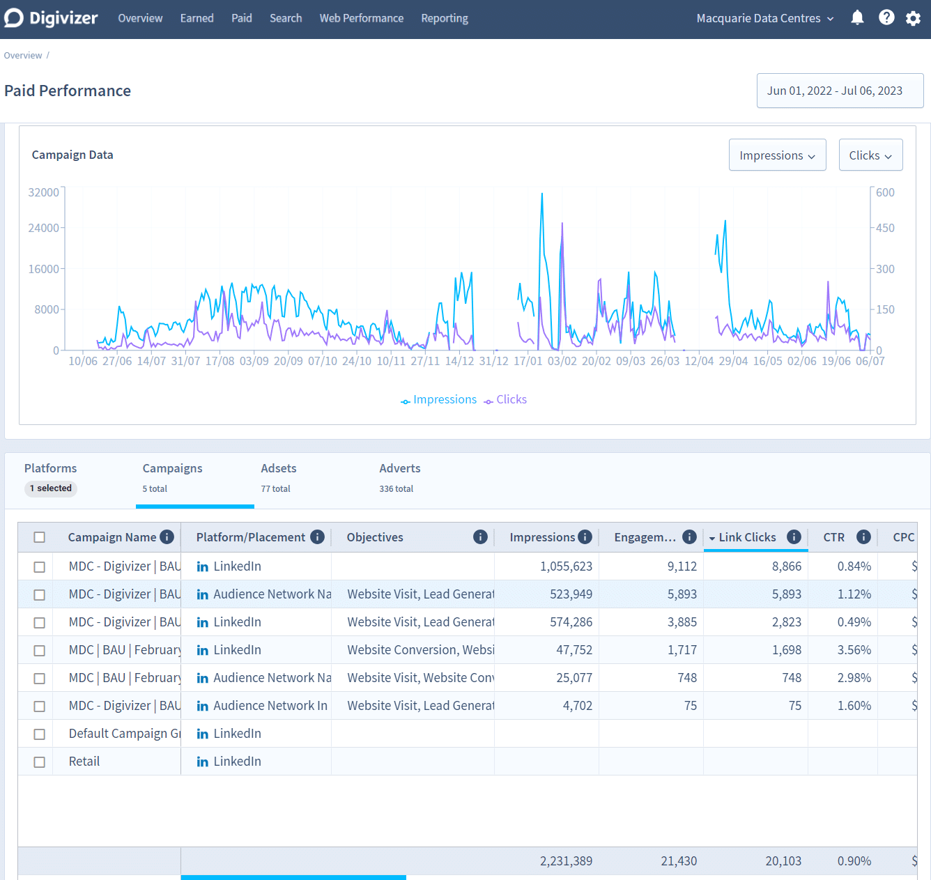Image resolution: width=931 pixels, height=880 pixels.
Task: Switch to the Adsets tab
Action: coord(279,478)
